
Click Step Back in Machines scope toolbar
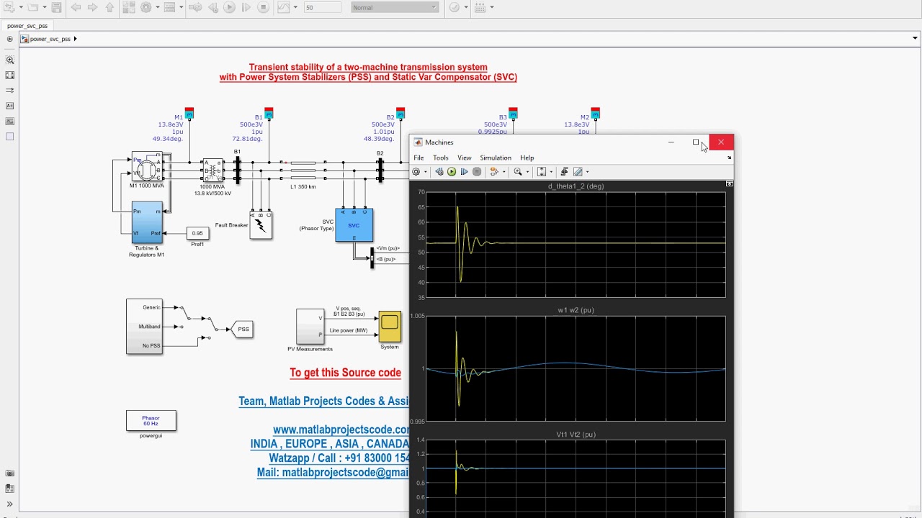click(439, 171)
